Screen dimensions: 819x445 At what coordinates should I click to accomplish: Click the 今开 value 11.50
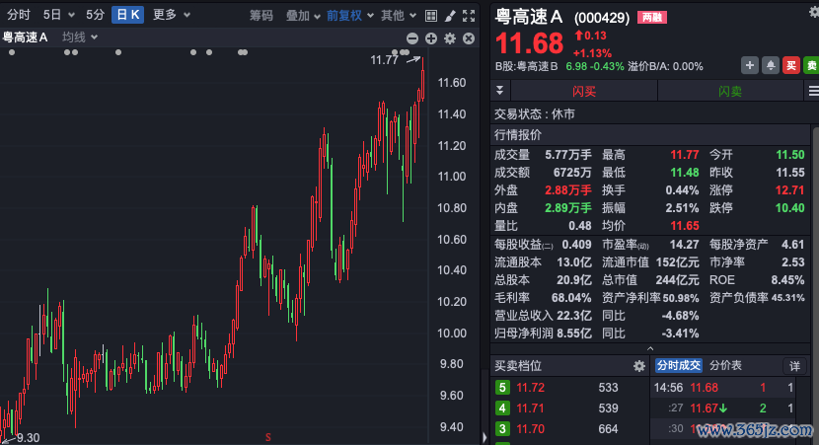pyautogui.click(x=789, y=155)
